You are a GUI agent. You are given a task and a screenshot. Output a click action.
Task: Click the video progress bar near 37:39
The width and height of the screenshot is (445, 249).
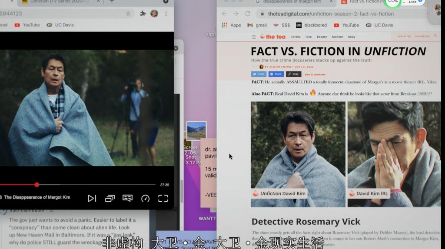click(x=78, y=185)
